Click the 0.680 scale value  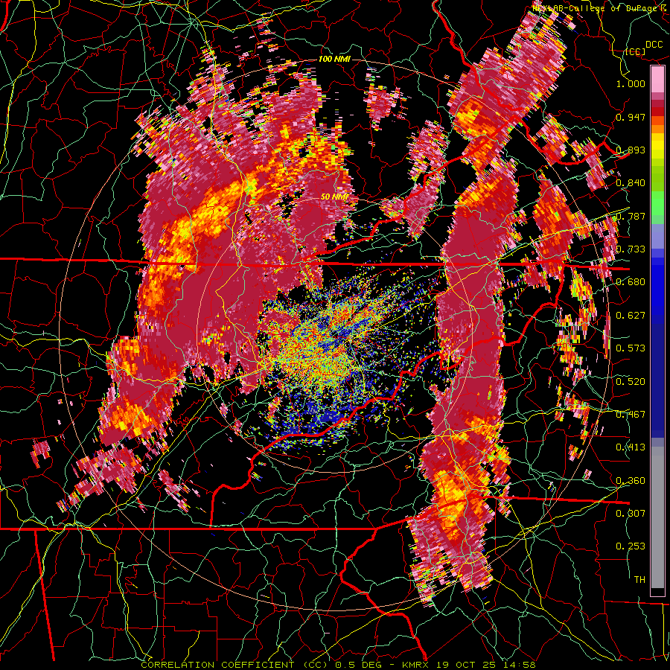(x=631, y=282)
